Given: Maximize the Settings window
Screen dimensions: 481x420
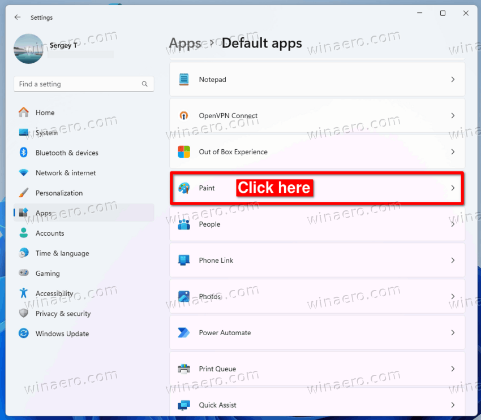Looking at the screenshot, I should 443,13.
